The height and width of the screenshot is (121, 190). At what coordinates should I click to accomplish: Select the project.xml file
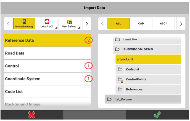tap(148, 59)
